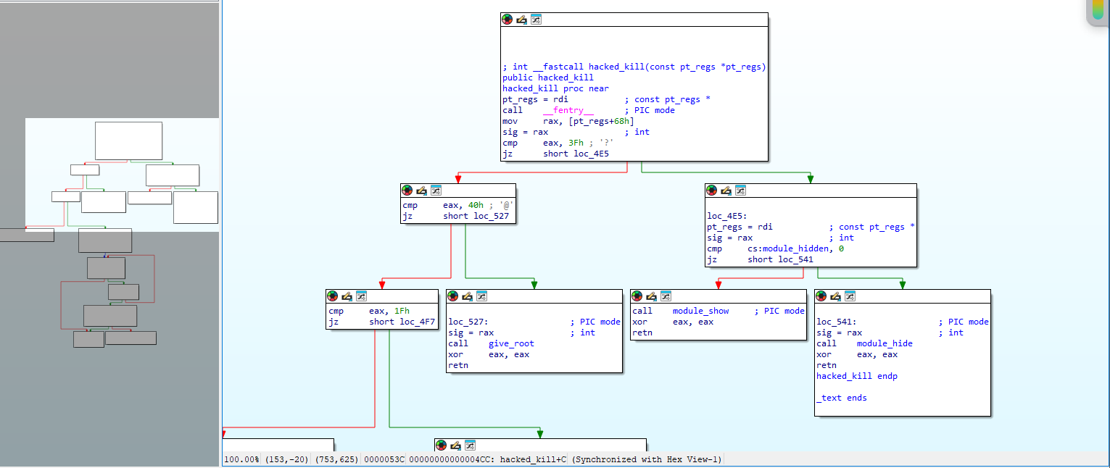
Task: Click 'jz short loc_4F7' instruction
Action: (382, 322)
